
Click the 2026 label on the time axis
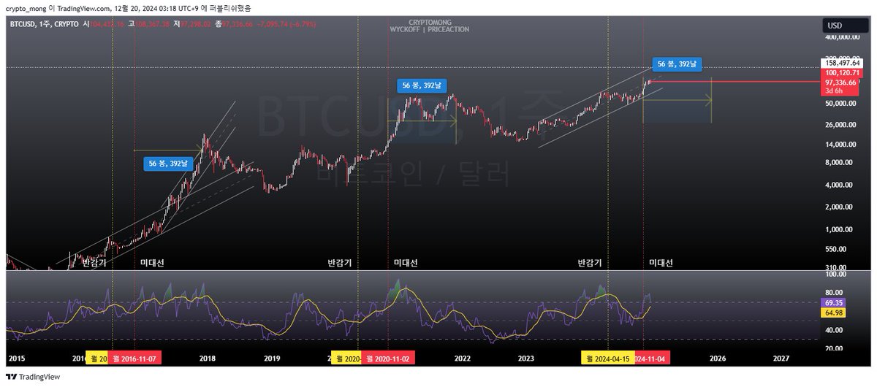pyautogui.click(x=718, y=359)
